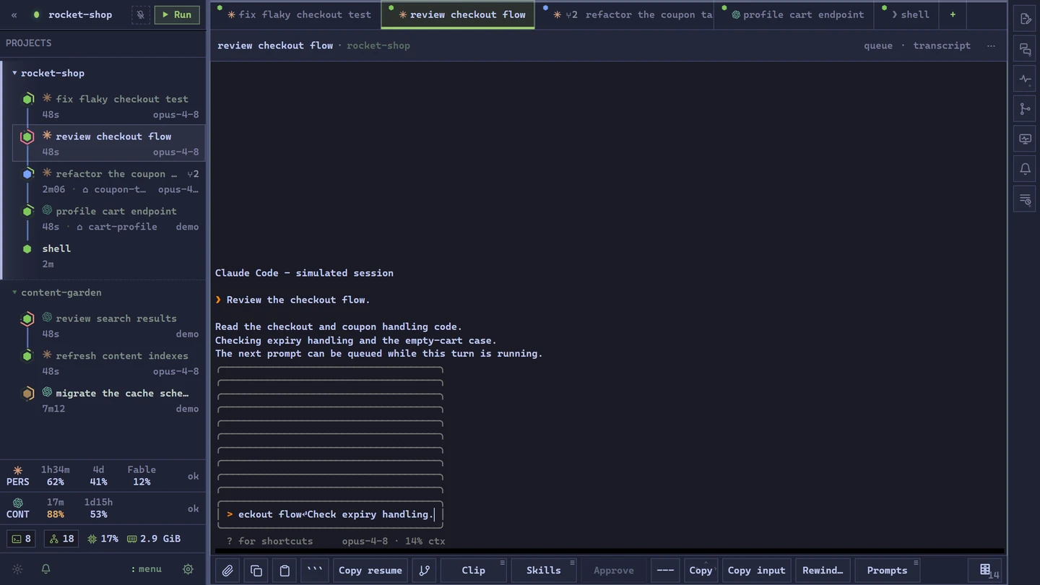The image size is (1040, 585).
Task: Open the three-dot menu beside transcript
Action: (x=991, y=45)
